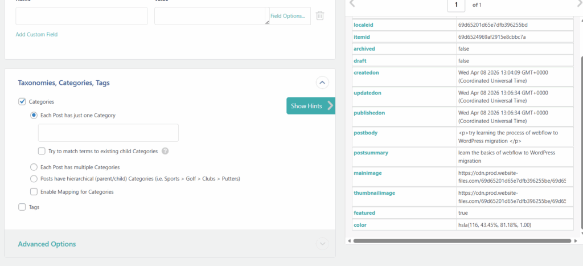583x266 pixels.
Task: Expand Advanced Options chevron-down icon
Action: pyautogui.click(x=322, y=244)
